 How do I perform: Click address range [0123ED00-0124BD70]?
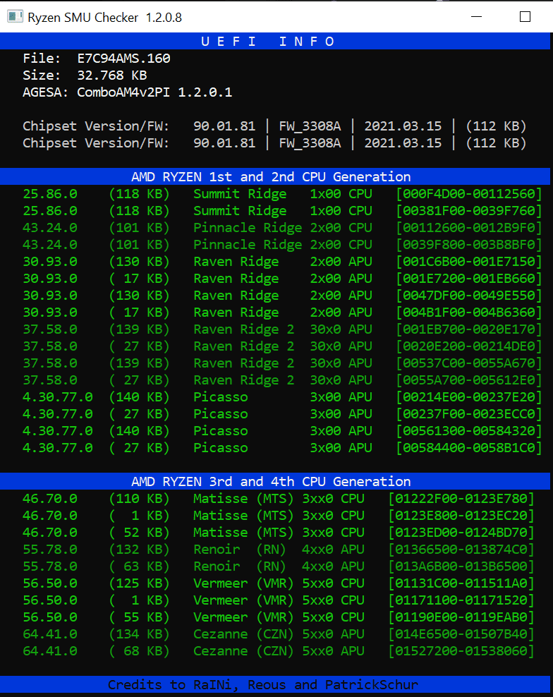point(461,532)
